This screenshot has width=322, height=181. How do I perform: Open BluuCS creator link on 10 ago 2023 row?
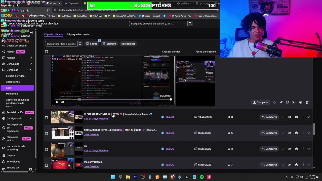[x=170, y=117]
